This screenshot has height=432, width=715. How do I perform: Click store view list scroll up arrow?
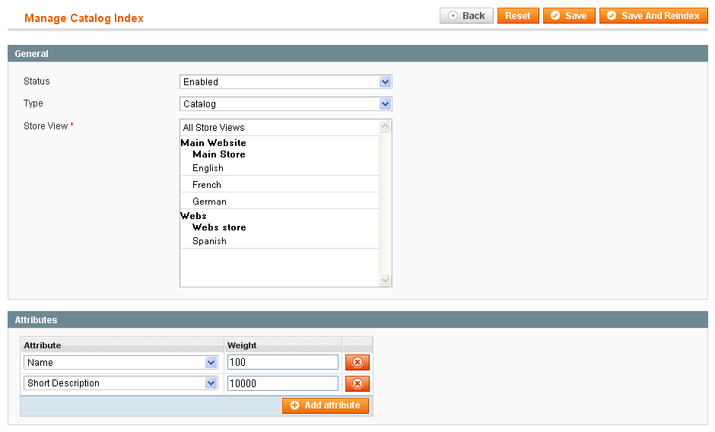point(385,126)
